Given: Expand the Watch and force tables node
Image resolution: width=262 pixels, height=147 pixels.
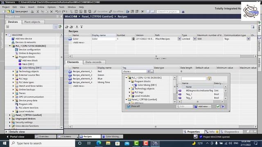Looking at the screenshot, I should pyautogui.click(x=13, y=86).
